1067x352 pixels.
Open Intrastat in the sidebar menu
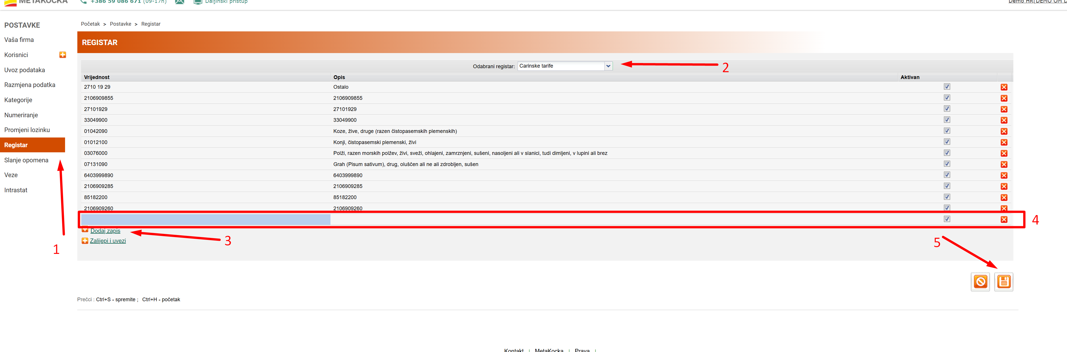tap(16, 190)
